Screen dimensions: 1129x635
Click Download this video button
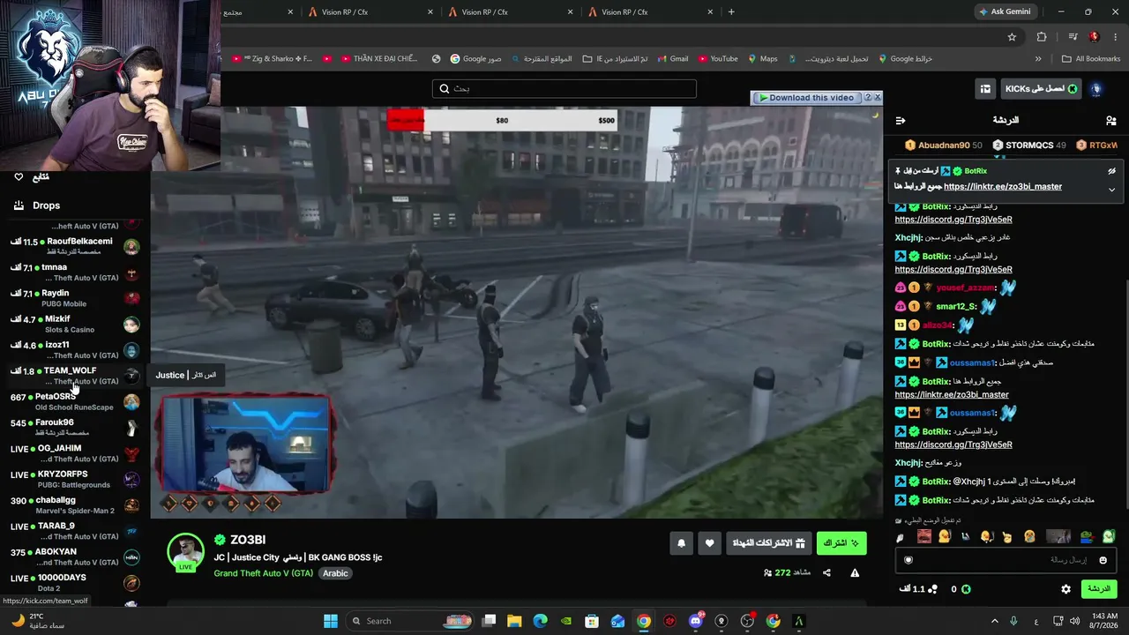click(806, 98)
